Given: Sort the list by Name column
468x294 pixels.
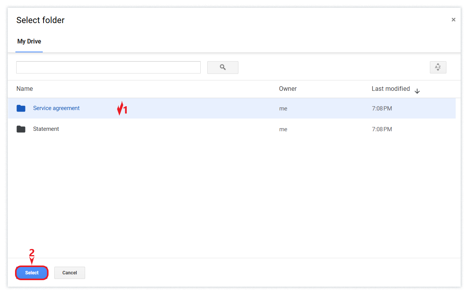Looking at the screenshot, I should click(x=25, y=89).
